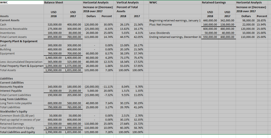Click the Accounts Receivable label
This screenshot has width=271, height=138.
pos(14,29)
